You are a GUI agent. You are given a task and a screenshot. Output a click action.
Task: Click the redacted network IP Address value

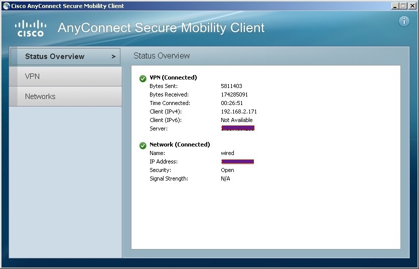click(x=237, y=161)
